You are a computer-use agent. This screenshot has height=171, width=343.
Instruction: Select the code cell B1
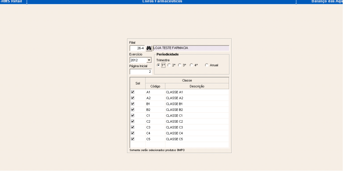[155, 104]
